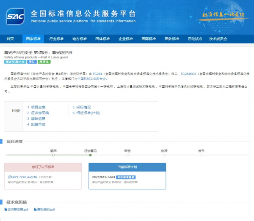Click the 国家标准计划 tag badge under the title
This screenshot has height=221, width=254.
15,62
